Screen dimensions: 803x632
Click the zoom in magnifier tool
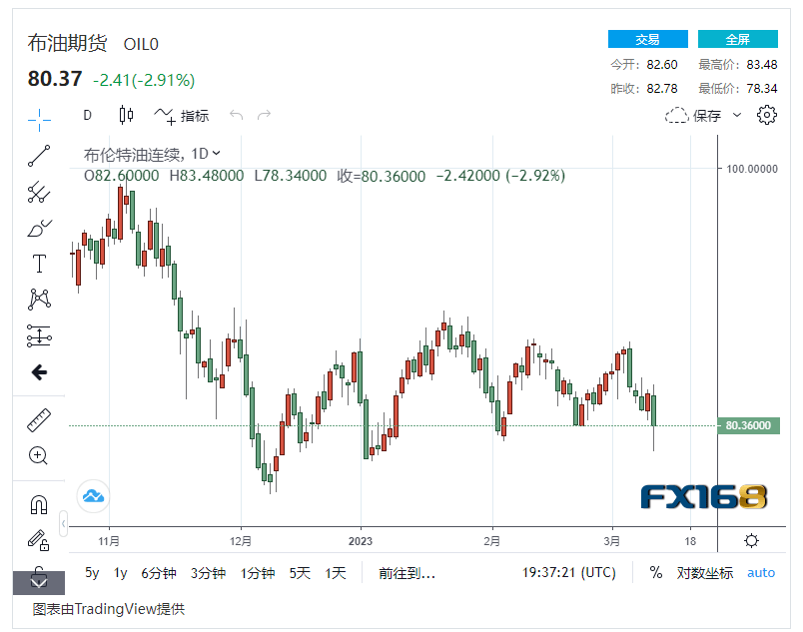click(x=39, y=456)
